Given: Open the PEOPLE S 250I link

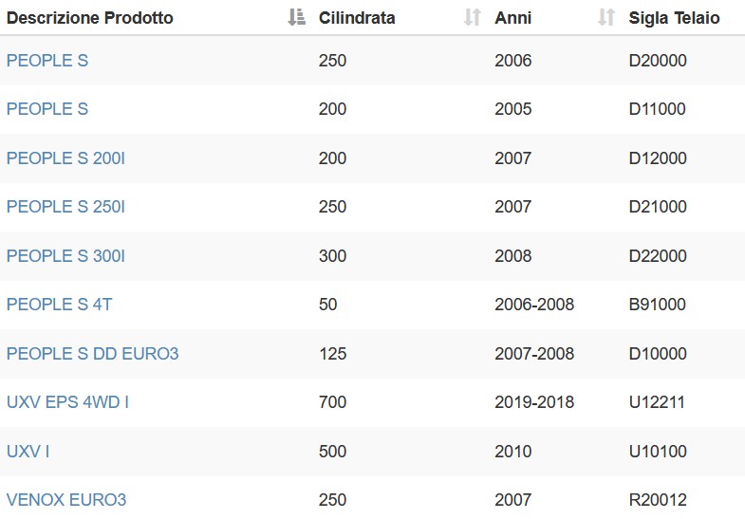Looking at the screenshot, I should [66, 207].
